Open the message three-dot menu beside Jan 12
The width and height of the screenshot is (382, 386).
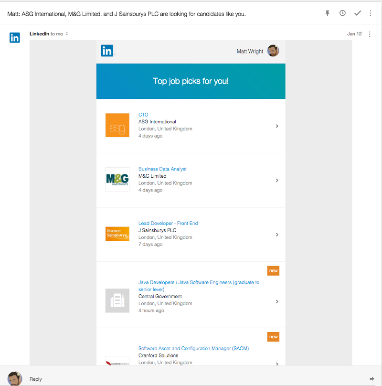[370, 34]
